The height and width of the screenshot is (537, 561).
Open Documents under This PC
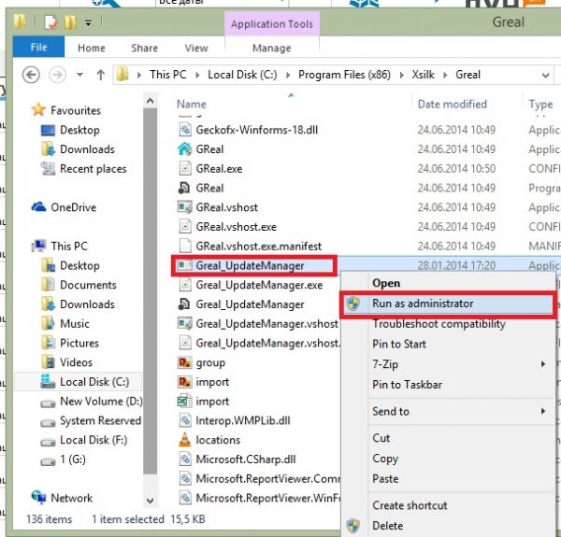pyautogui.click(x=88, y=285)
